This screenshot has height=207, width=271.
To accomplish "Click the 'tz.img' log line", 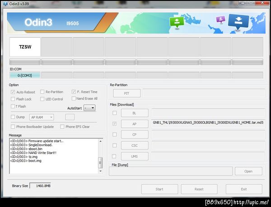I will (x=24, y=157).
